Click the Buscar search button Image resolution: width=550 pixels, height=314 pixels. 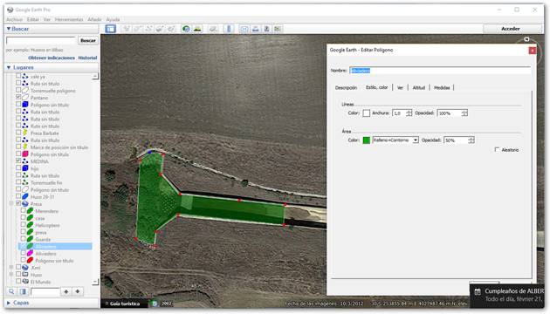pos(88,40)
